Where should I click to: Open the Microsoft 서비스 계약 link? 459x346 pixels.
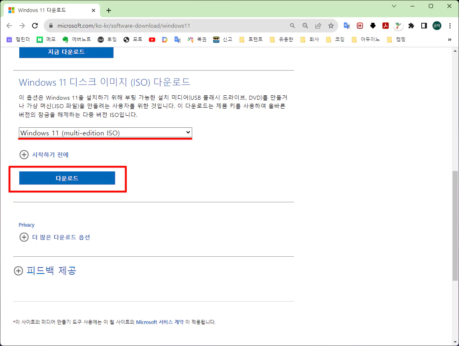160,322
